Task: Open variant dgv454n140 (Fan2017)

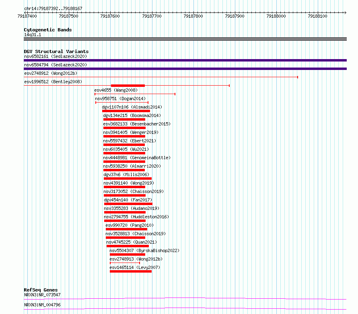Action: 128,200
